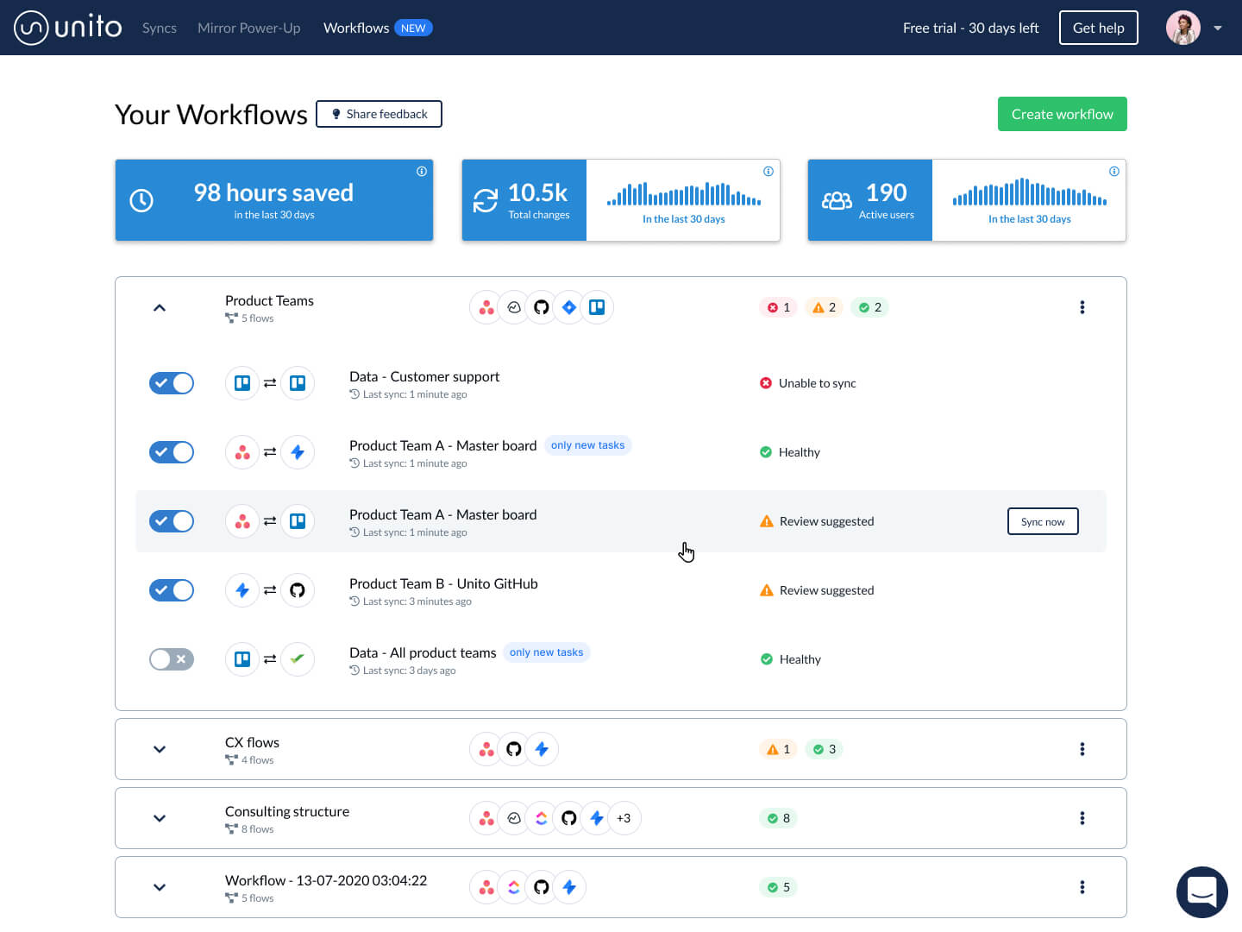Toggle off Product Team B - Unito GitHub flow

pos(172,590)
